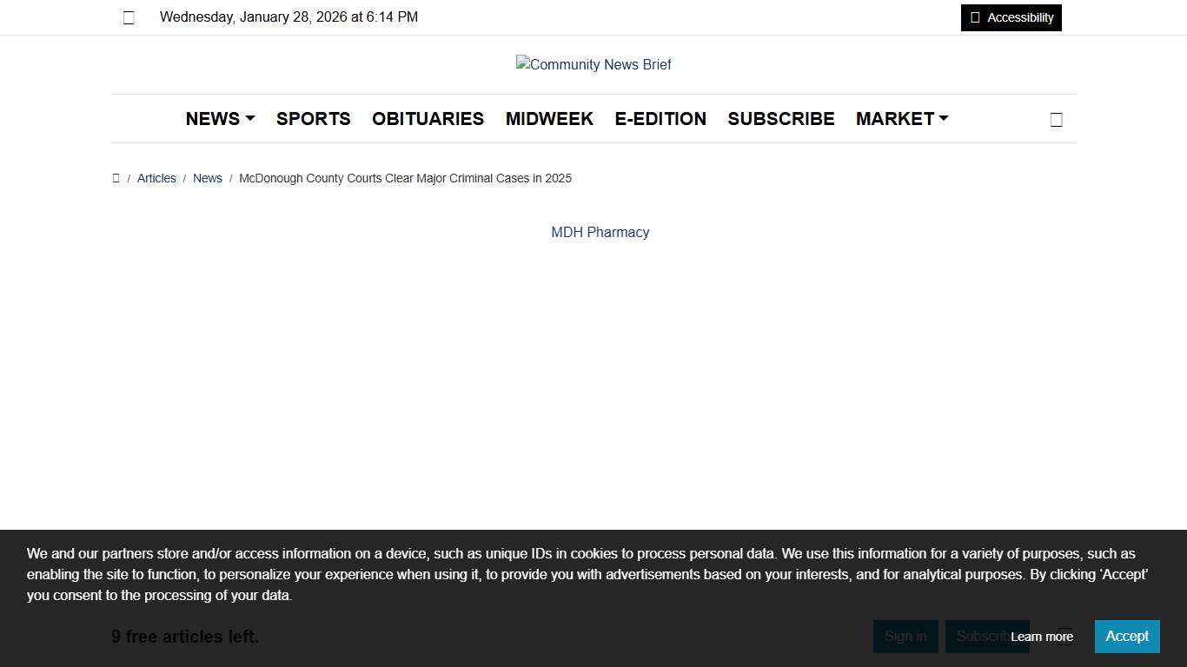The width and height of the screenshot is (1187, 667).
Task: Click the home icon in breadcrumbs
Action: (116, 178)
